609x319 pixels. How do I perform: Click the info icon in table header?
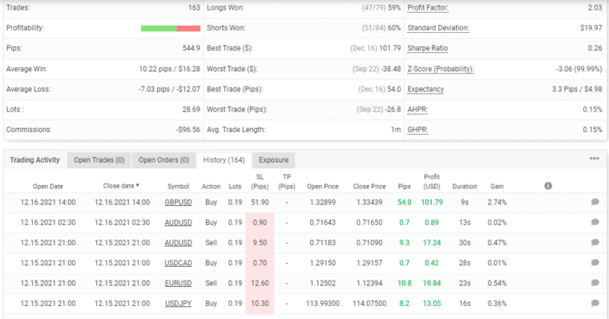(548, 186)
